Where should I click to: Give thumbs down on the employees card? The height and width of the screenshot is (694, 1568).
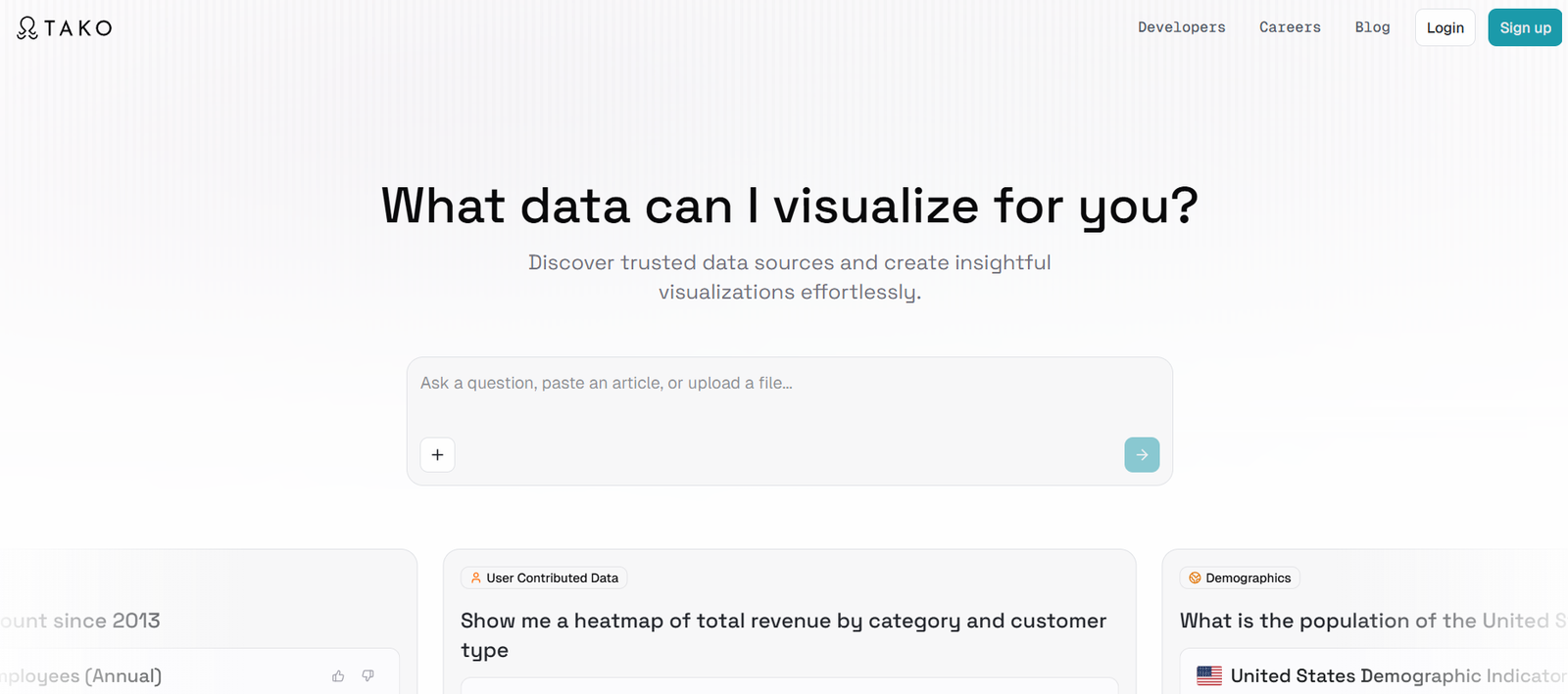coord(368,676)
